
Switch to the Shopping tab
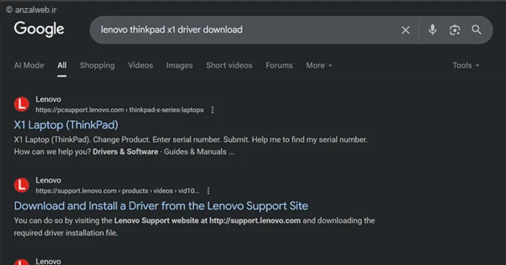(x=97, y=66)
